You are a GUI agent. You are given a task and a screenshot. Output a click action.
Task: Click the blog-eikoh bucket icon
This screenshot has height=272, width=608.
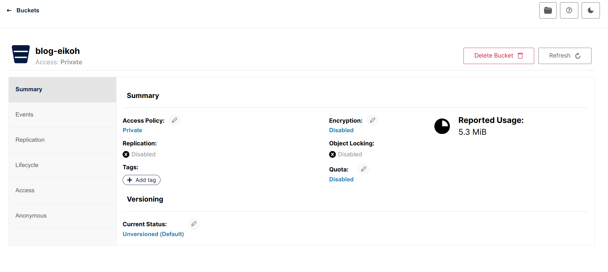coord(21,54)
